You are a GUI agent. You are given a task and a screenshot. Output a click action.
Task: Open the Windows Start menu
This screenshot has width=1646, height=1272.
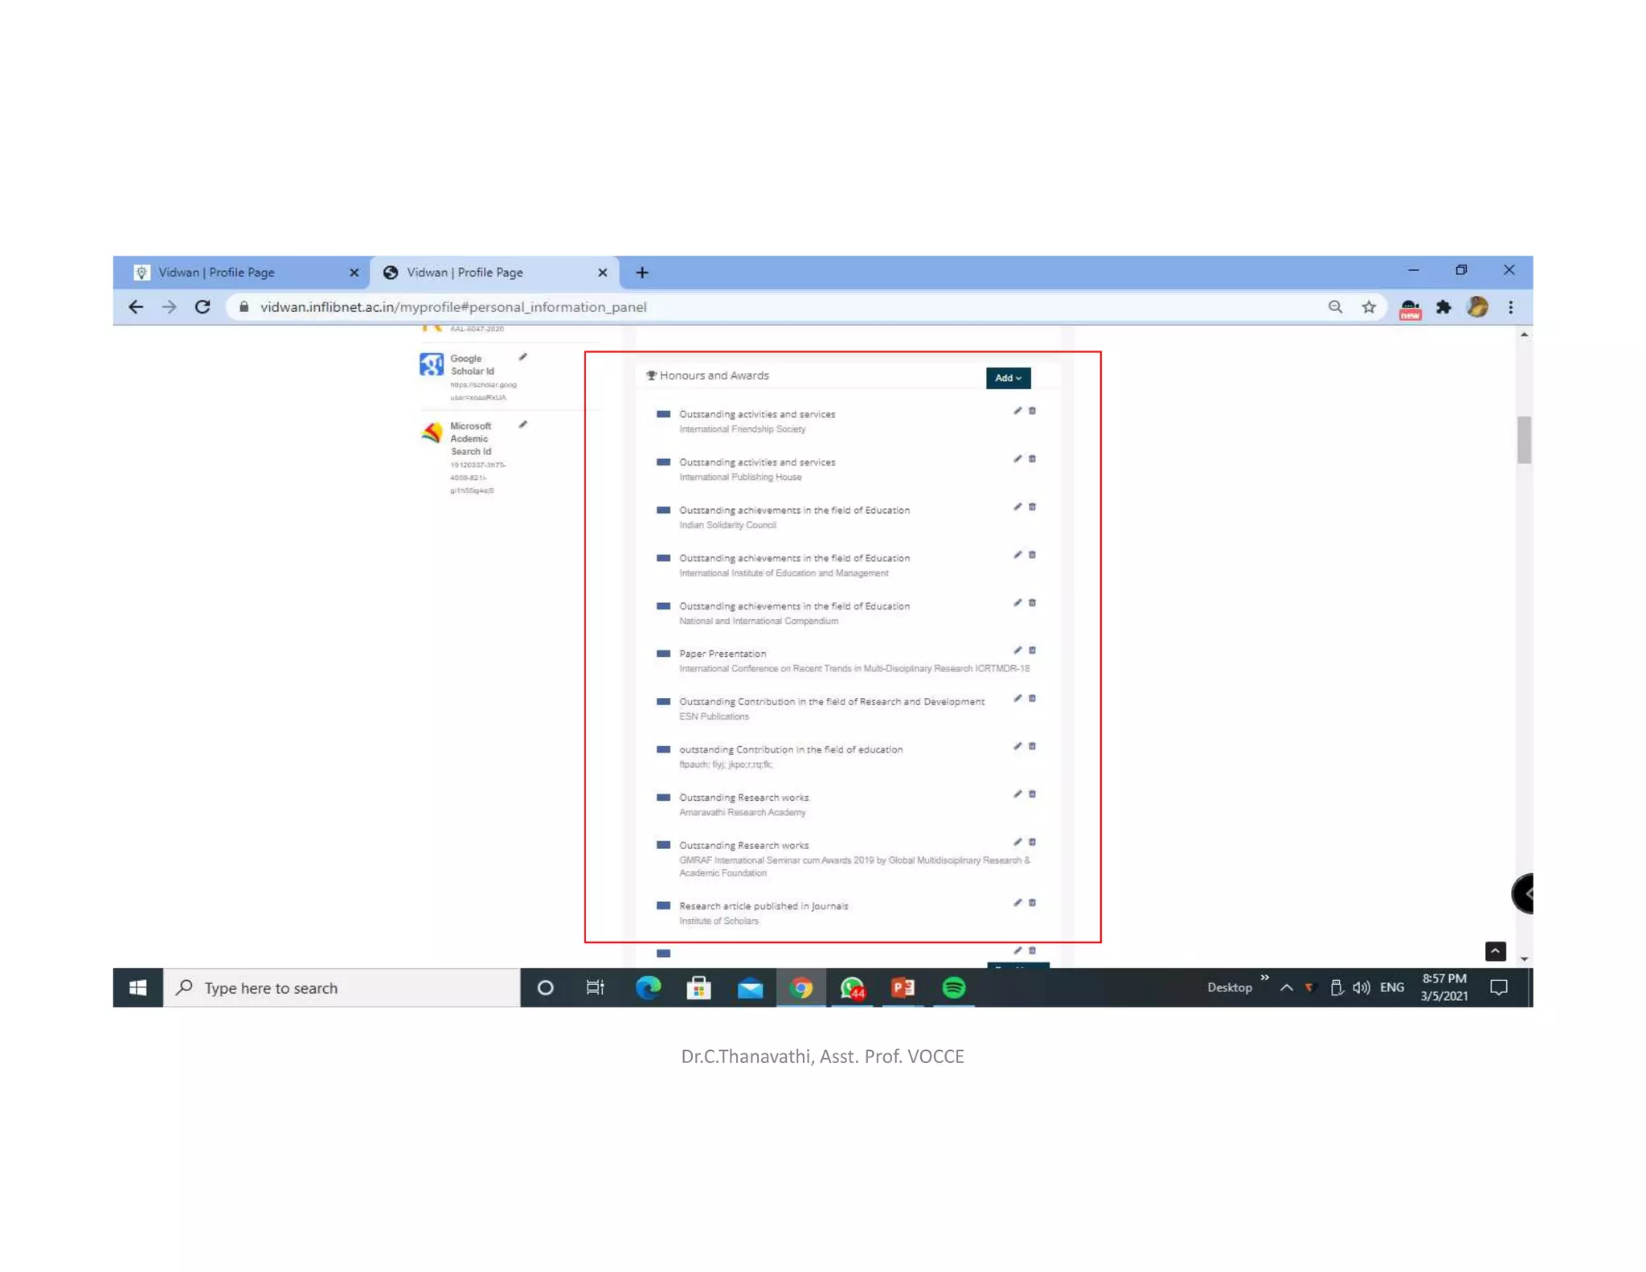point(137,987)
